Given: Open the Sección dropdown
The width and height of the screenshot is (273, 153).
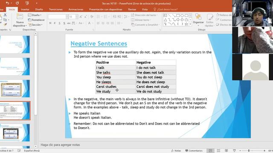Looking at the screenshot, I should tap(35, 25).
